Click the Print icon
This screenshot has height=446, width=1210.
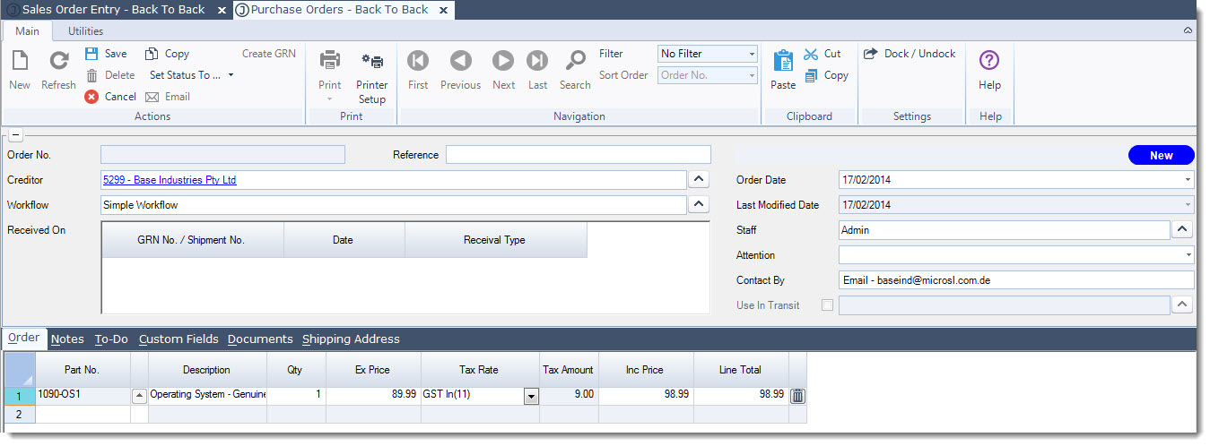330,61
